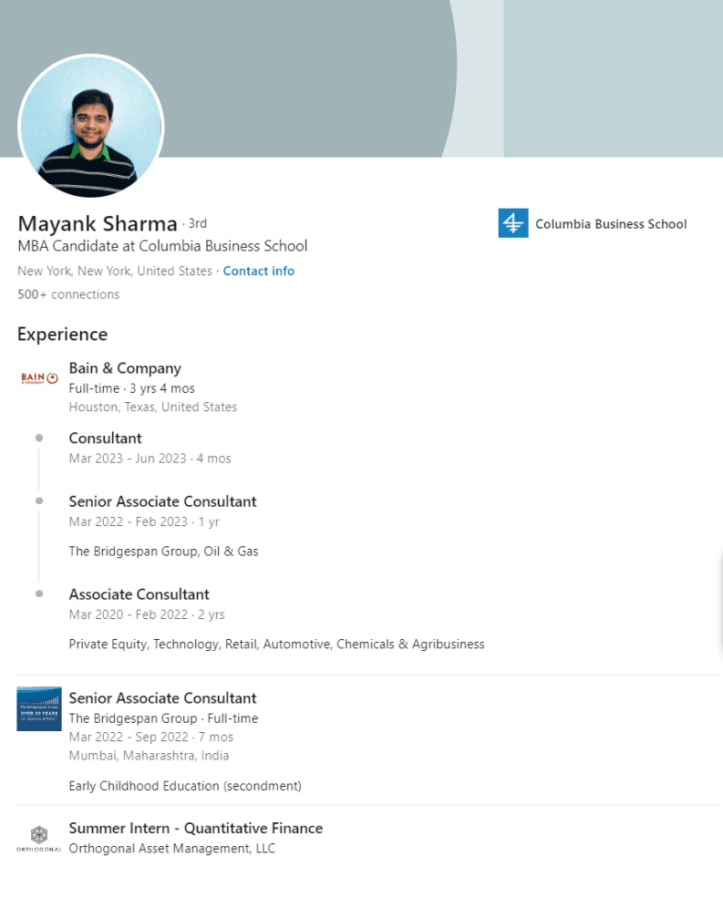This screenshot has height=898, width=723.
Task: View the 500+ connections list
Action: click(68, 294)
